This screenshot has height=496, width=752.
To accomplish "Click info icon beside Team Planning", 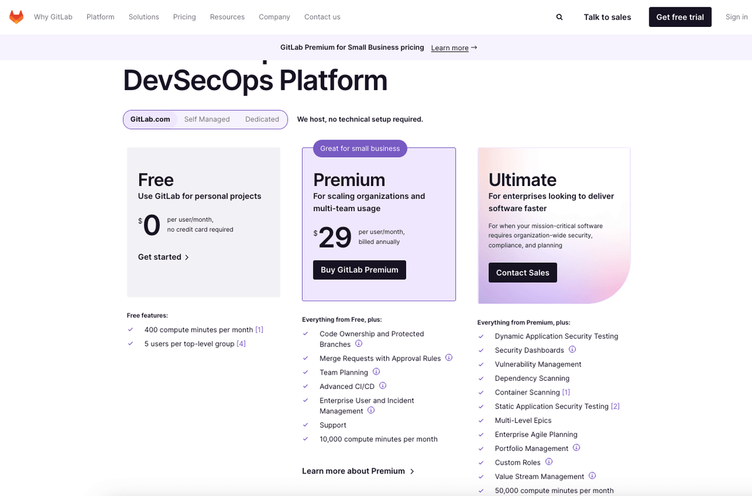I will [376, 372].
